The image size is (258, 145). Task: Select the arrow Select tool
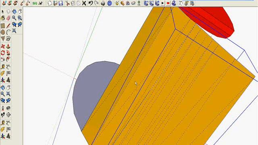coord(3,12)
